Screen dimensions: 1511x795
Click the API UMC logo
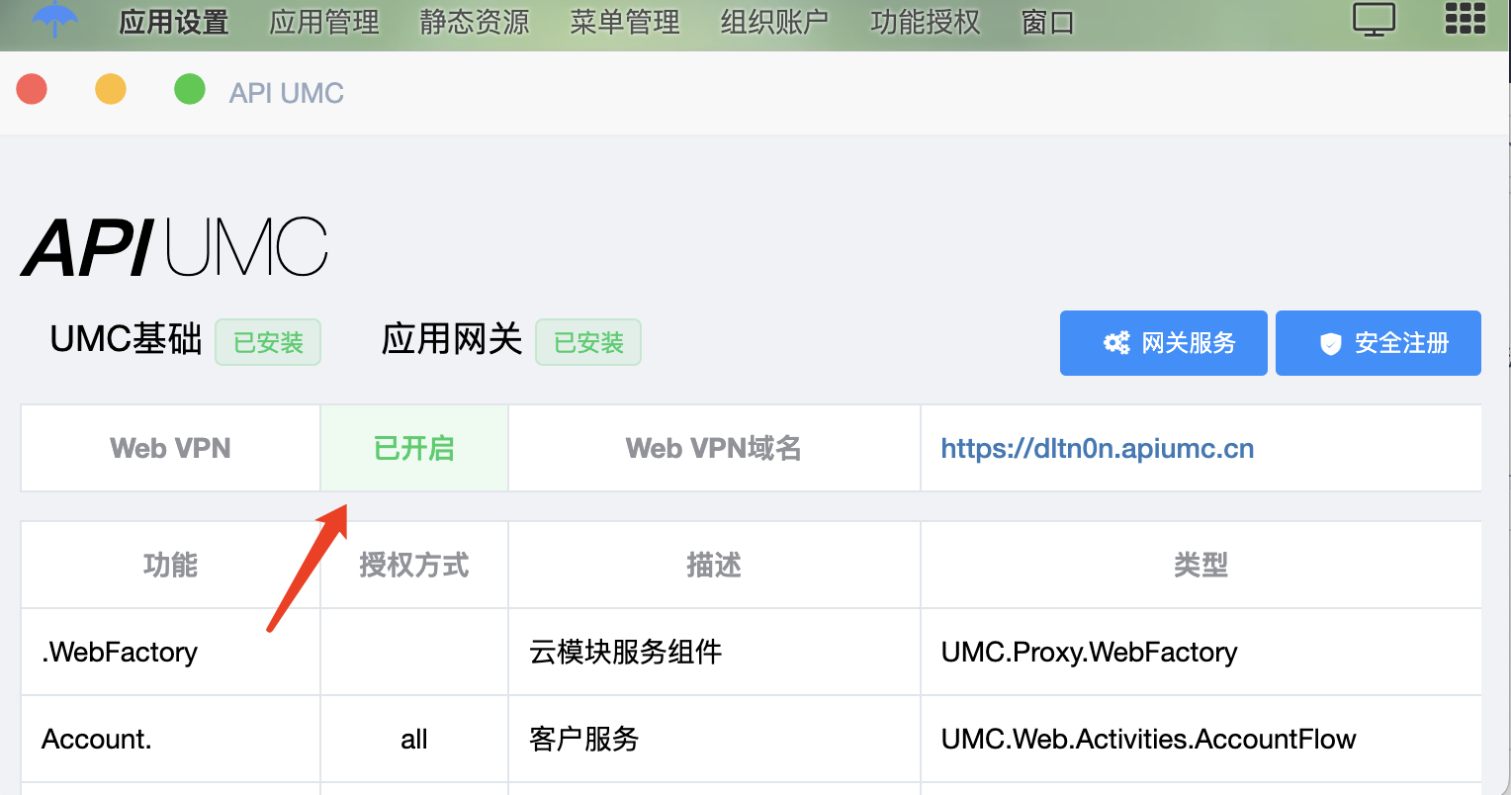tap(174, 247)
